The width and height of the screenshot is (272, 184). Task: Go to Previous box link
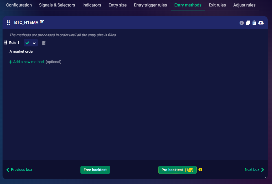click(19, 170)
